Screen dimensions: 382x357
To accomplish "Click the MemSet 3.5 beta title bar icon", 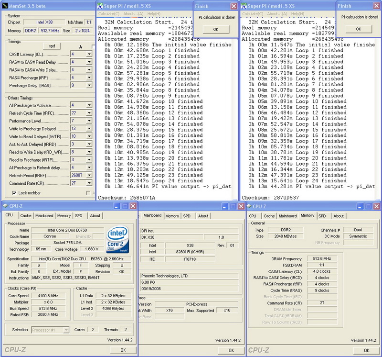I will 5,6.
